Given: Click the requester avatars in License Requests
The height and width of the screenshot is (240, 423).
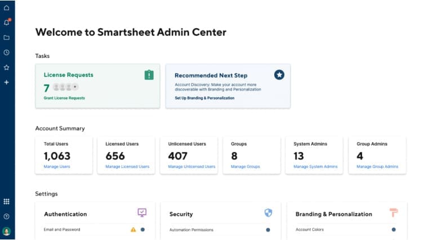Looking at the screenshot, I should (65, 87).
